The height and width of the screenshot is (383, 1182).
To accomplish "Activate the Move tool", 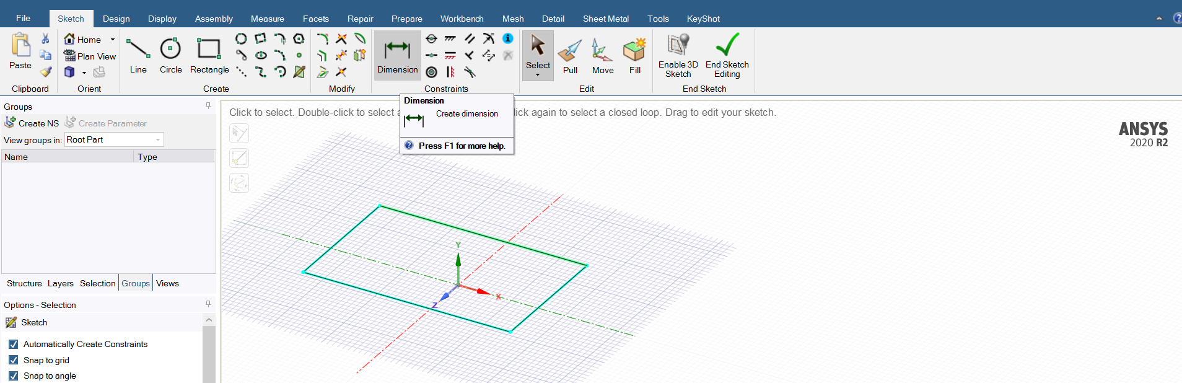I will click(602, 56).
